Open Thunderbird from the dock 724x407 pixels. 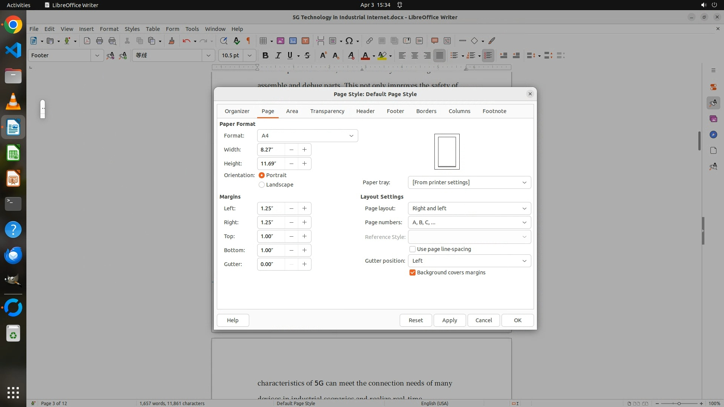13,255
